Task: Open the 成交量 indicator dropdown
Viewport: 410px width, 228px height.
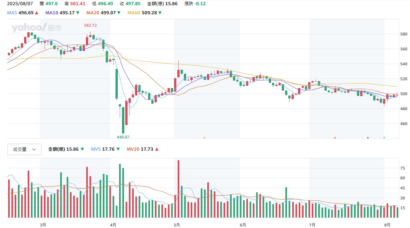Action: point(24,149)
